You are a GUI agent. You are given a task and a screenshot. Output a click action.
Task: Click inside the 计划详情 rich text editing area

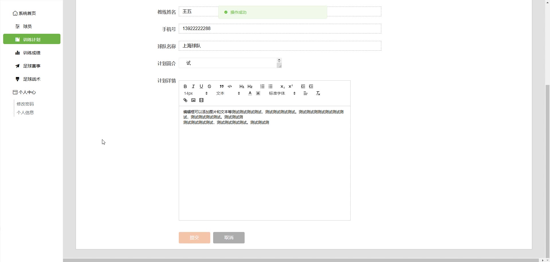pyautogui.click(x=265, y=163)
